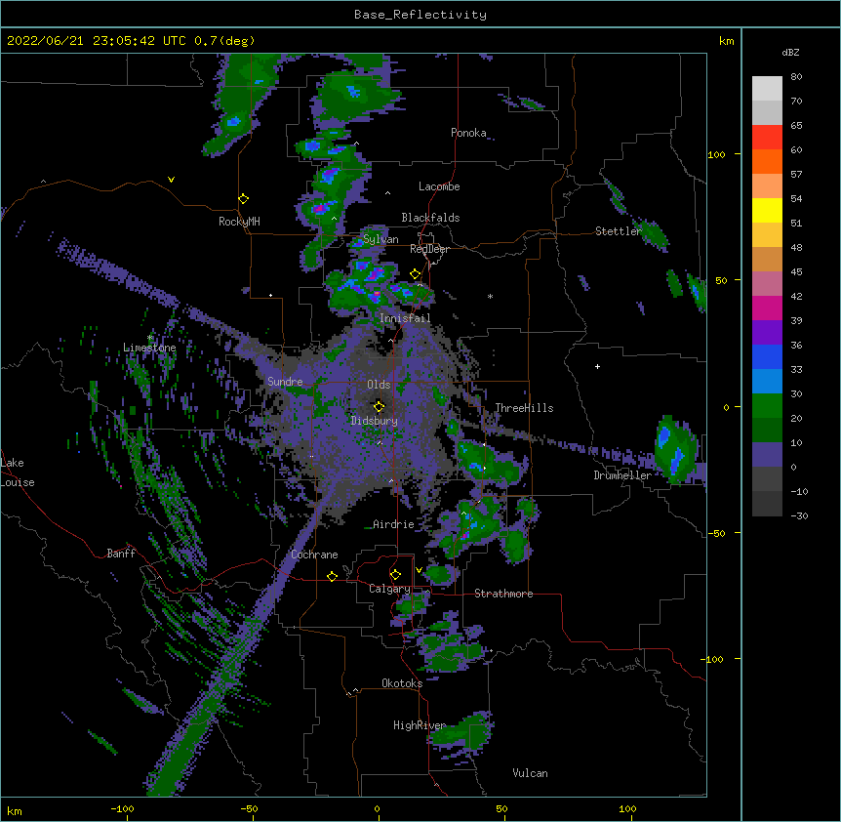Click the HighRiver label
This screenshot has height=822, width=841.
[x=420, y=725]
